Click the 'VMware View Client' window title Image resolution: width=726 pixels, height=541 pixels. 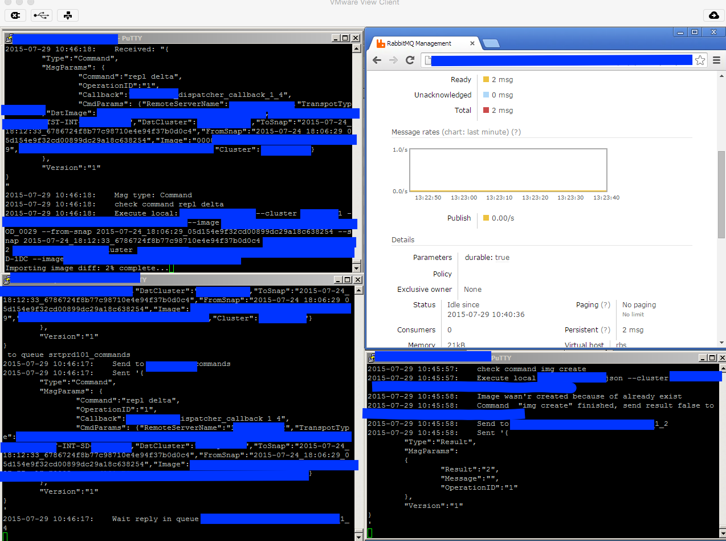(x=365, y=3)
